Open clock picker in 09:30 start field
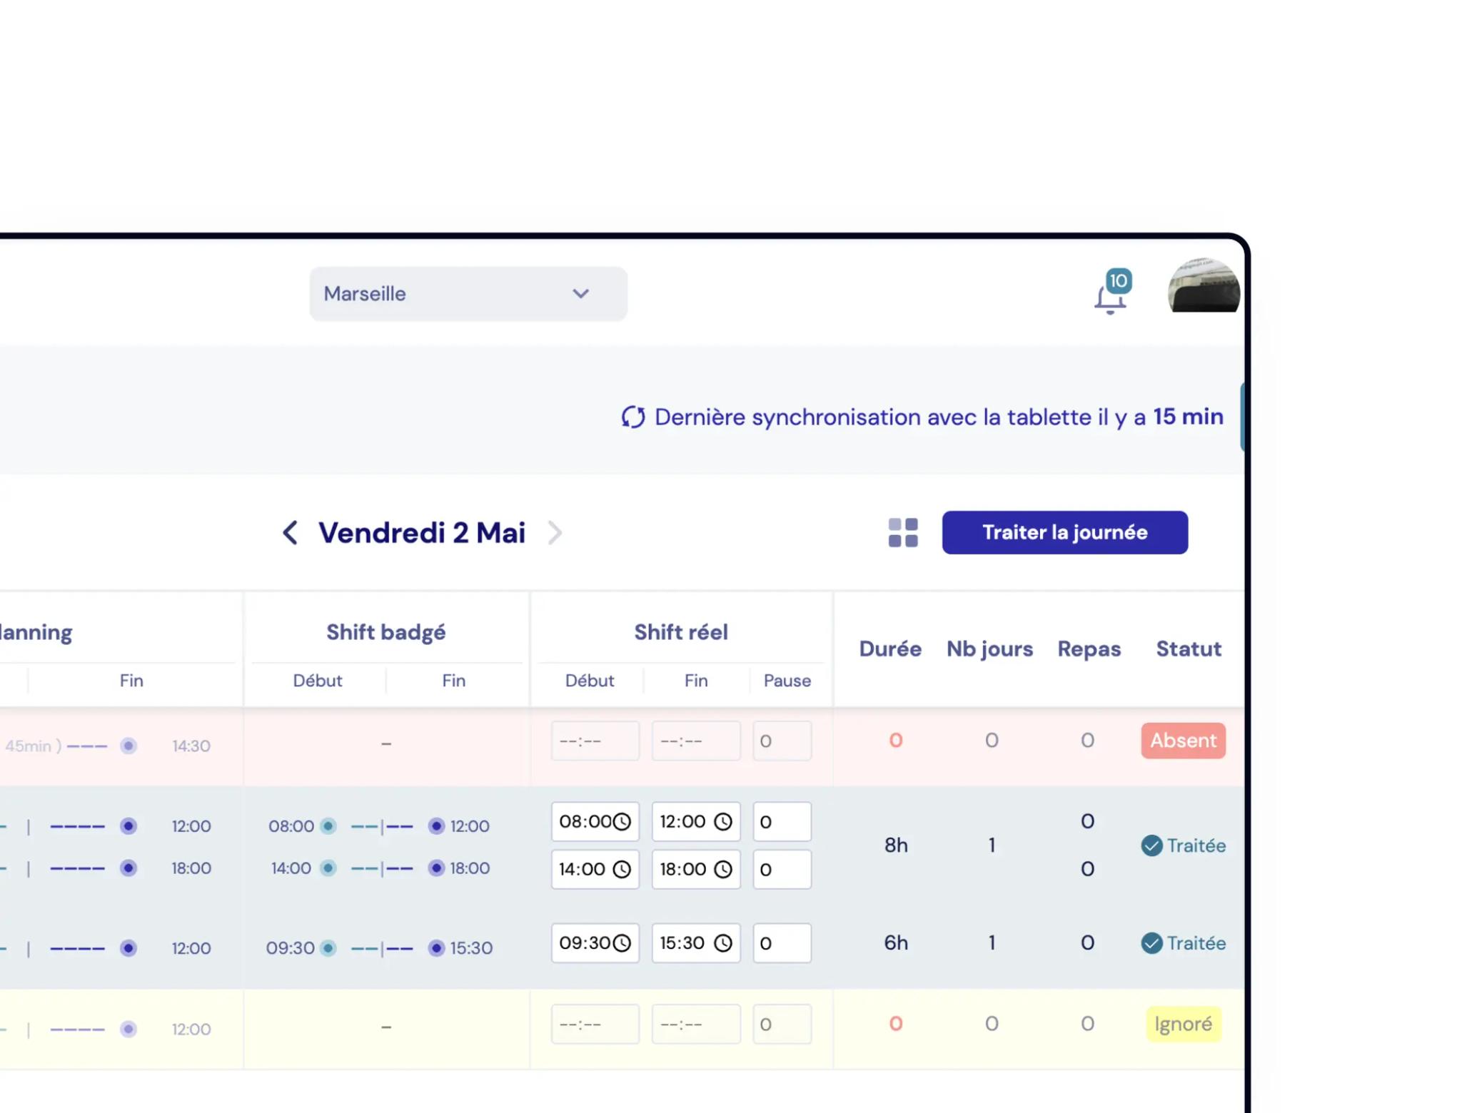The width and height of the screenshot is (1462, 1113). 622,943
